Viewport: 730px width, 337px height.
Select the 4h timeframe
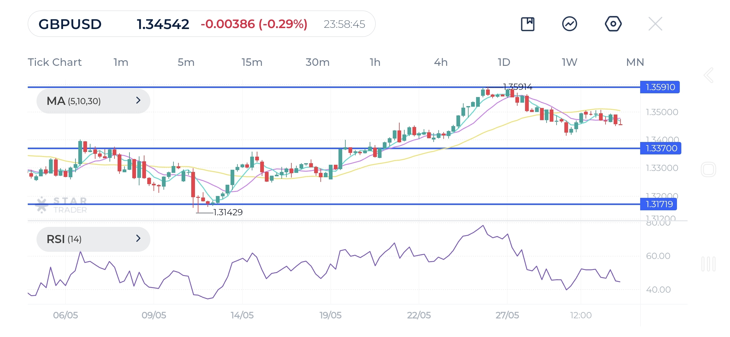tap(440, 62)
